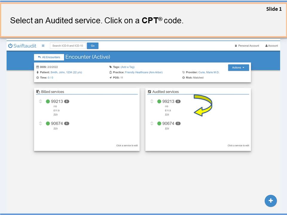Select CPT code 99213 under Audited services
This screenshot has height=215, width=287.
coord(168,102)
